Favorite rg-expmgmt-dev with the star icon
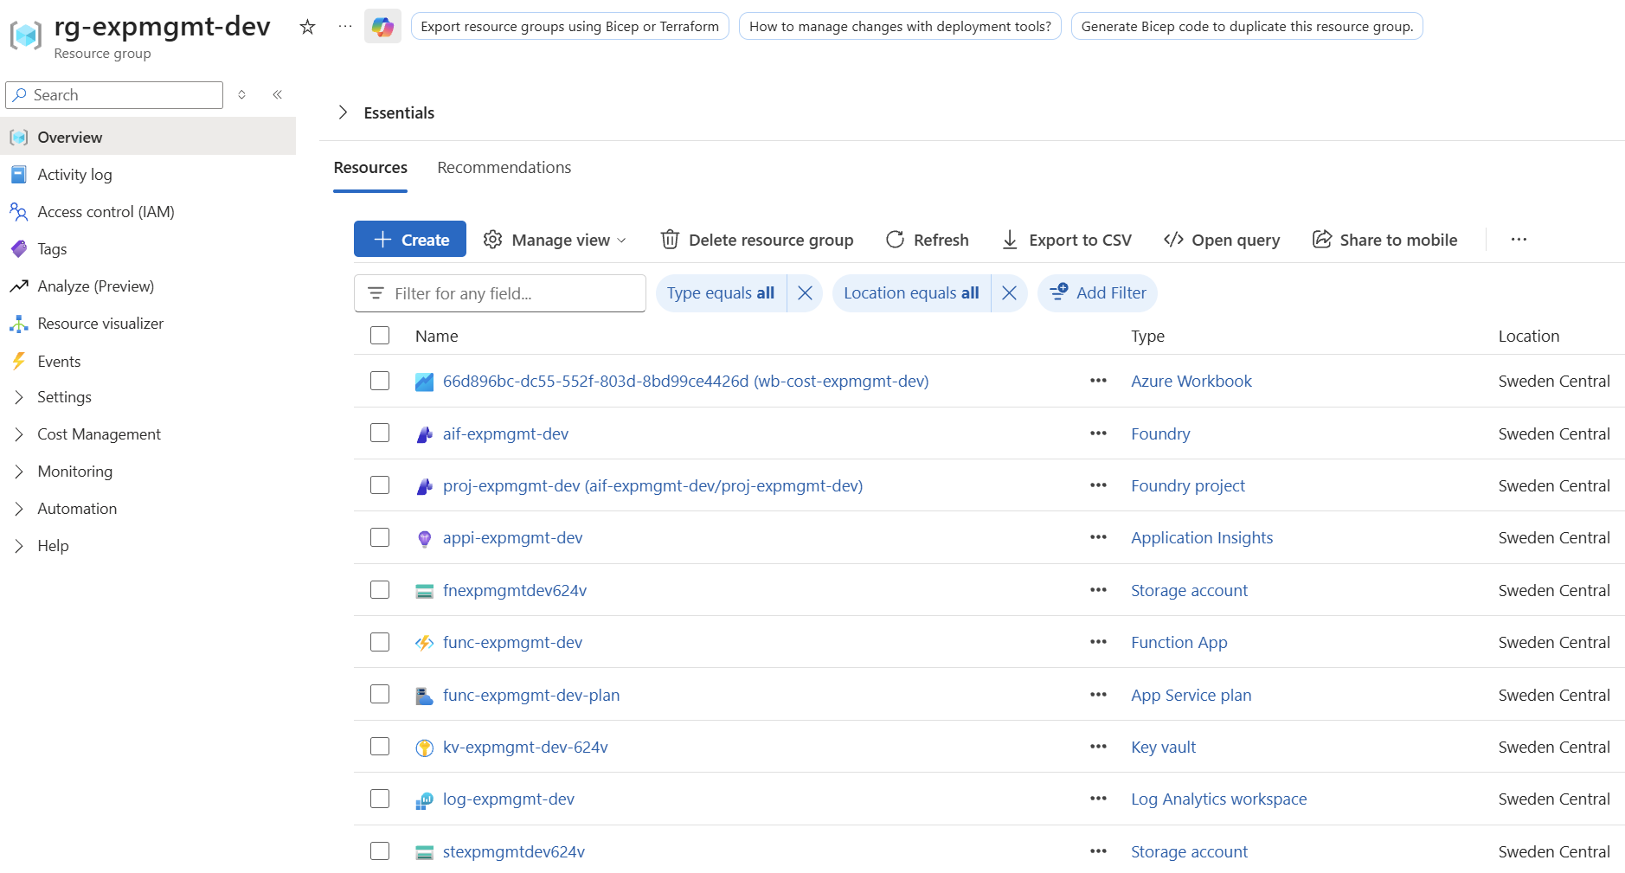Viewport: 1625px width, 873px height. pos(307,27)
